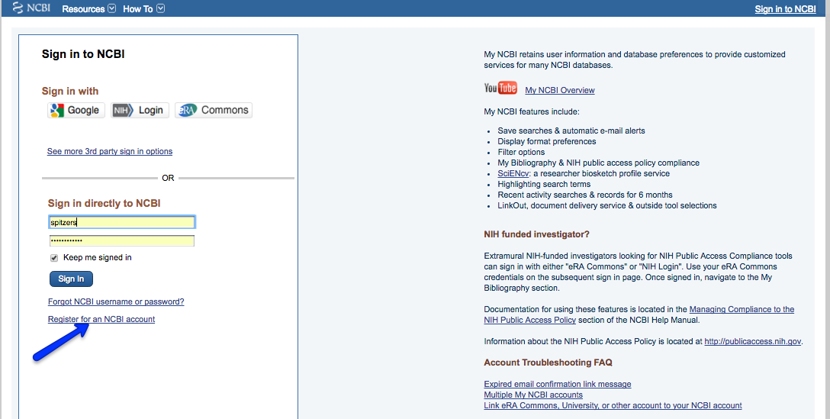The width and height of the screenshot is (830, 419).
Task: Click the Sign In button
Action: point(71,279)
